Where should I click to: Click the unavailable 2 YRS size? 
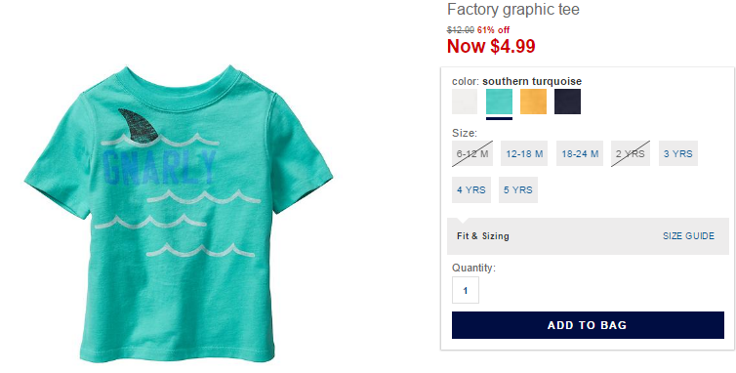[631, 153]
